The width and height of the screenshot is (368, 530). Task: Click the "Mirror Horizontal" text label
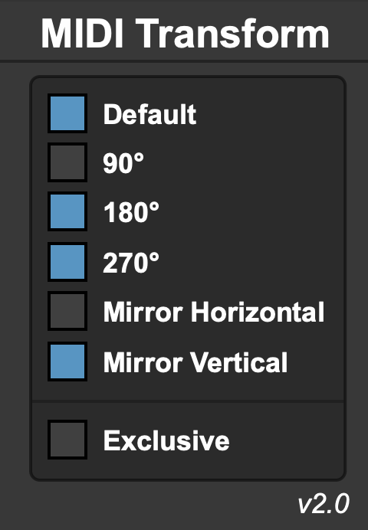coord(214,312)
